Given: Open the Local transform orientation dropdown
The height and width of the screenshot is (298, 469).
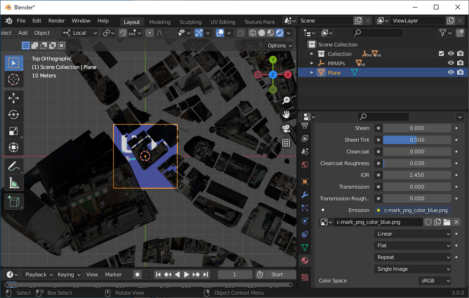Looking at the screenshot, I should coord(80,33).
